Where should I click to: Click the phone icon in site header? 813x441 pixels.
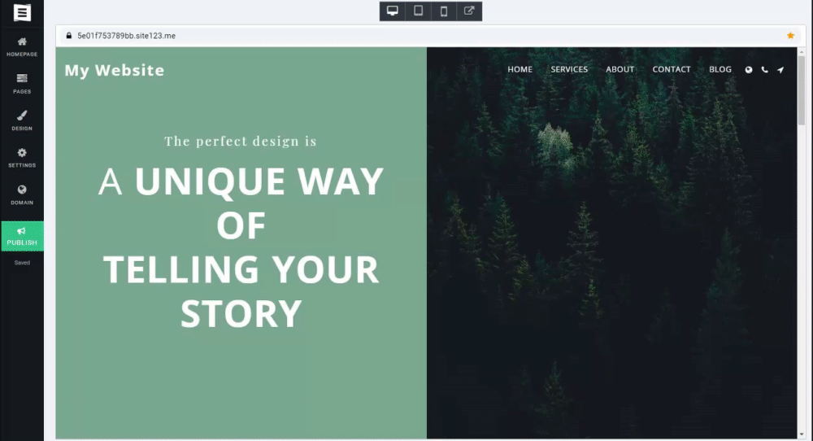coord(765,69)
